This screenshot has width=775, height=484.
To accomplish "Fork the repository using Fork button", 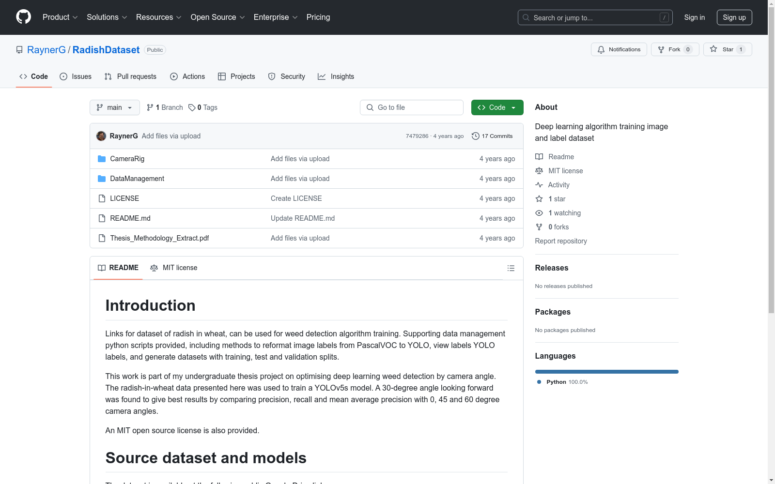I will (674, 49).
